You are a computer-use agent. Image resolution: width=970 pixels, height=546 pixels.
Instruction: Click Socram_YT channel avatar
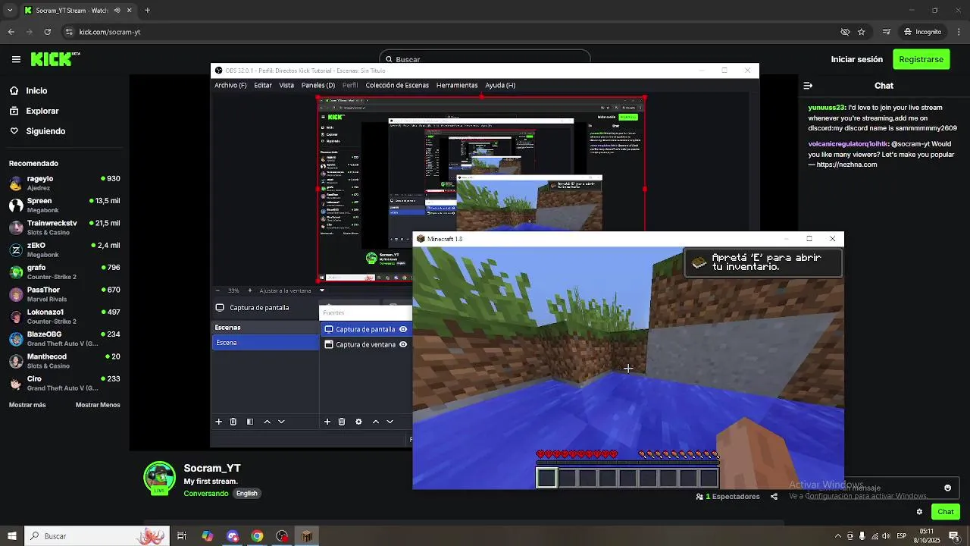click(159, 478)
